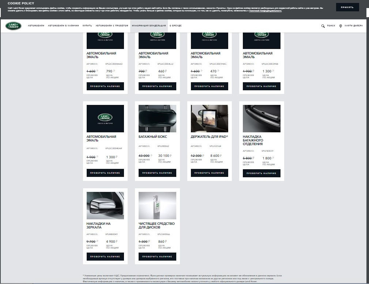Screen dimensions: 369x284
Task: Click article number VPLDC0004LJZ
Action: 165,64
